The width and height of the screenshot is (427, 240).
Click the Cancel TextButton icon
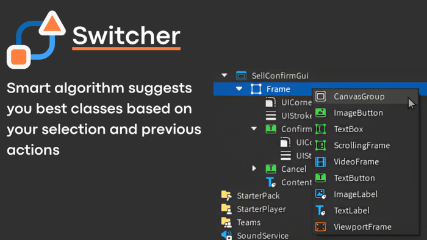(271, 169)
